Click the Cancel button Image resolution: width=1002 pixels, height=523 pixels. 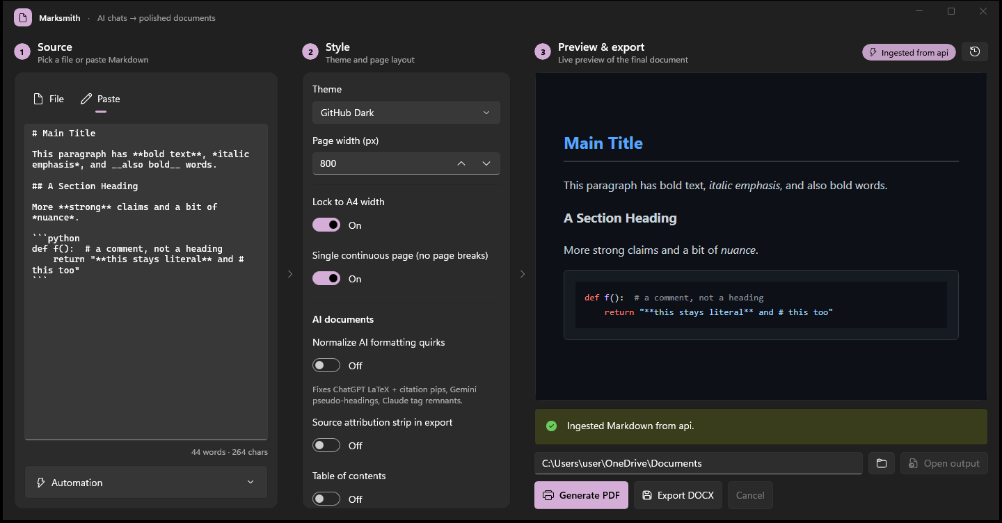click(750, 495)
